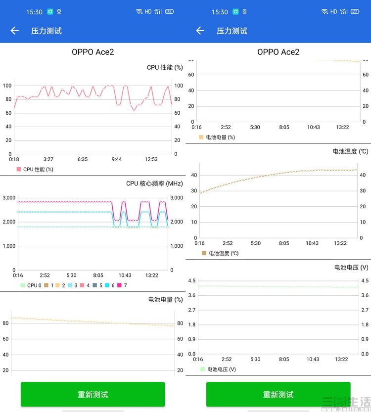The image size is (371, 412).
Task: Tap the CPU 5 slate legend swatch
Action: click(95, 285)
